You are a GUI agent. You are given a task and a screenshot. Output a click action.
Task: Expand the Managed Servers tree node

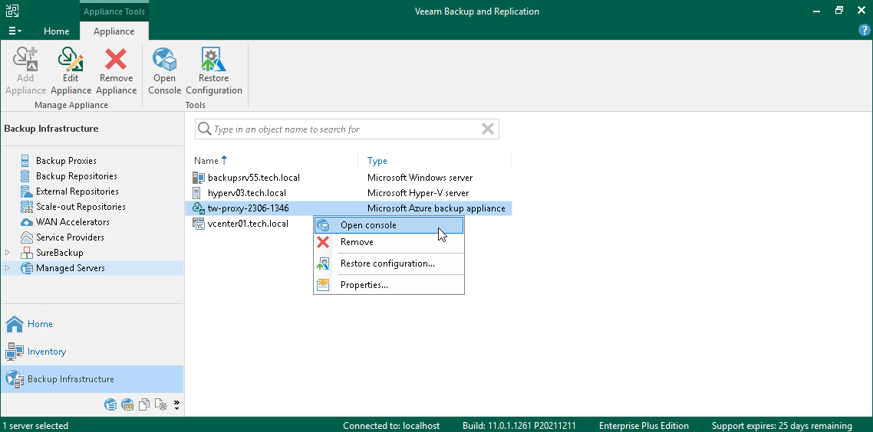[x=7, y=268]
